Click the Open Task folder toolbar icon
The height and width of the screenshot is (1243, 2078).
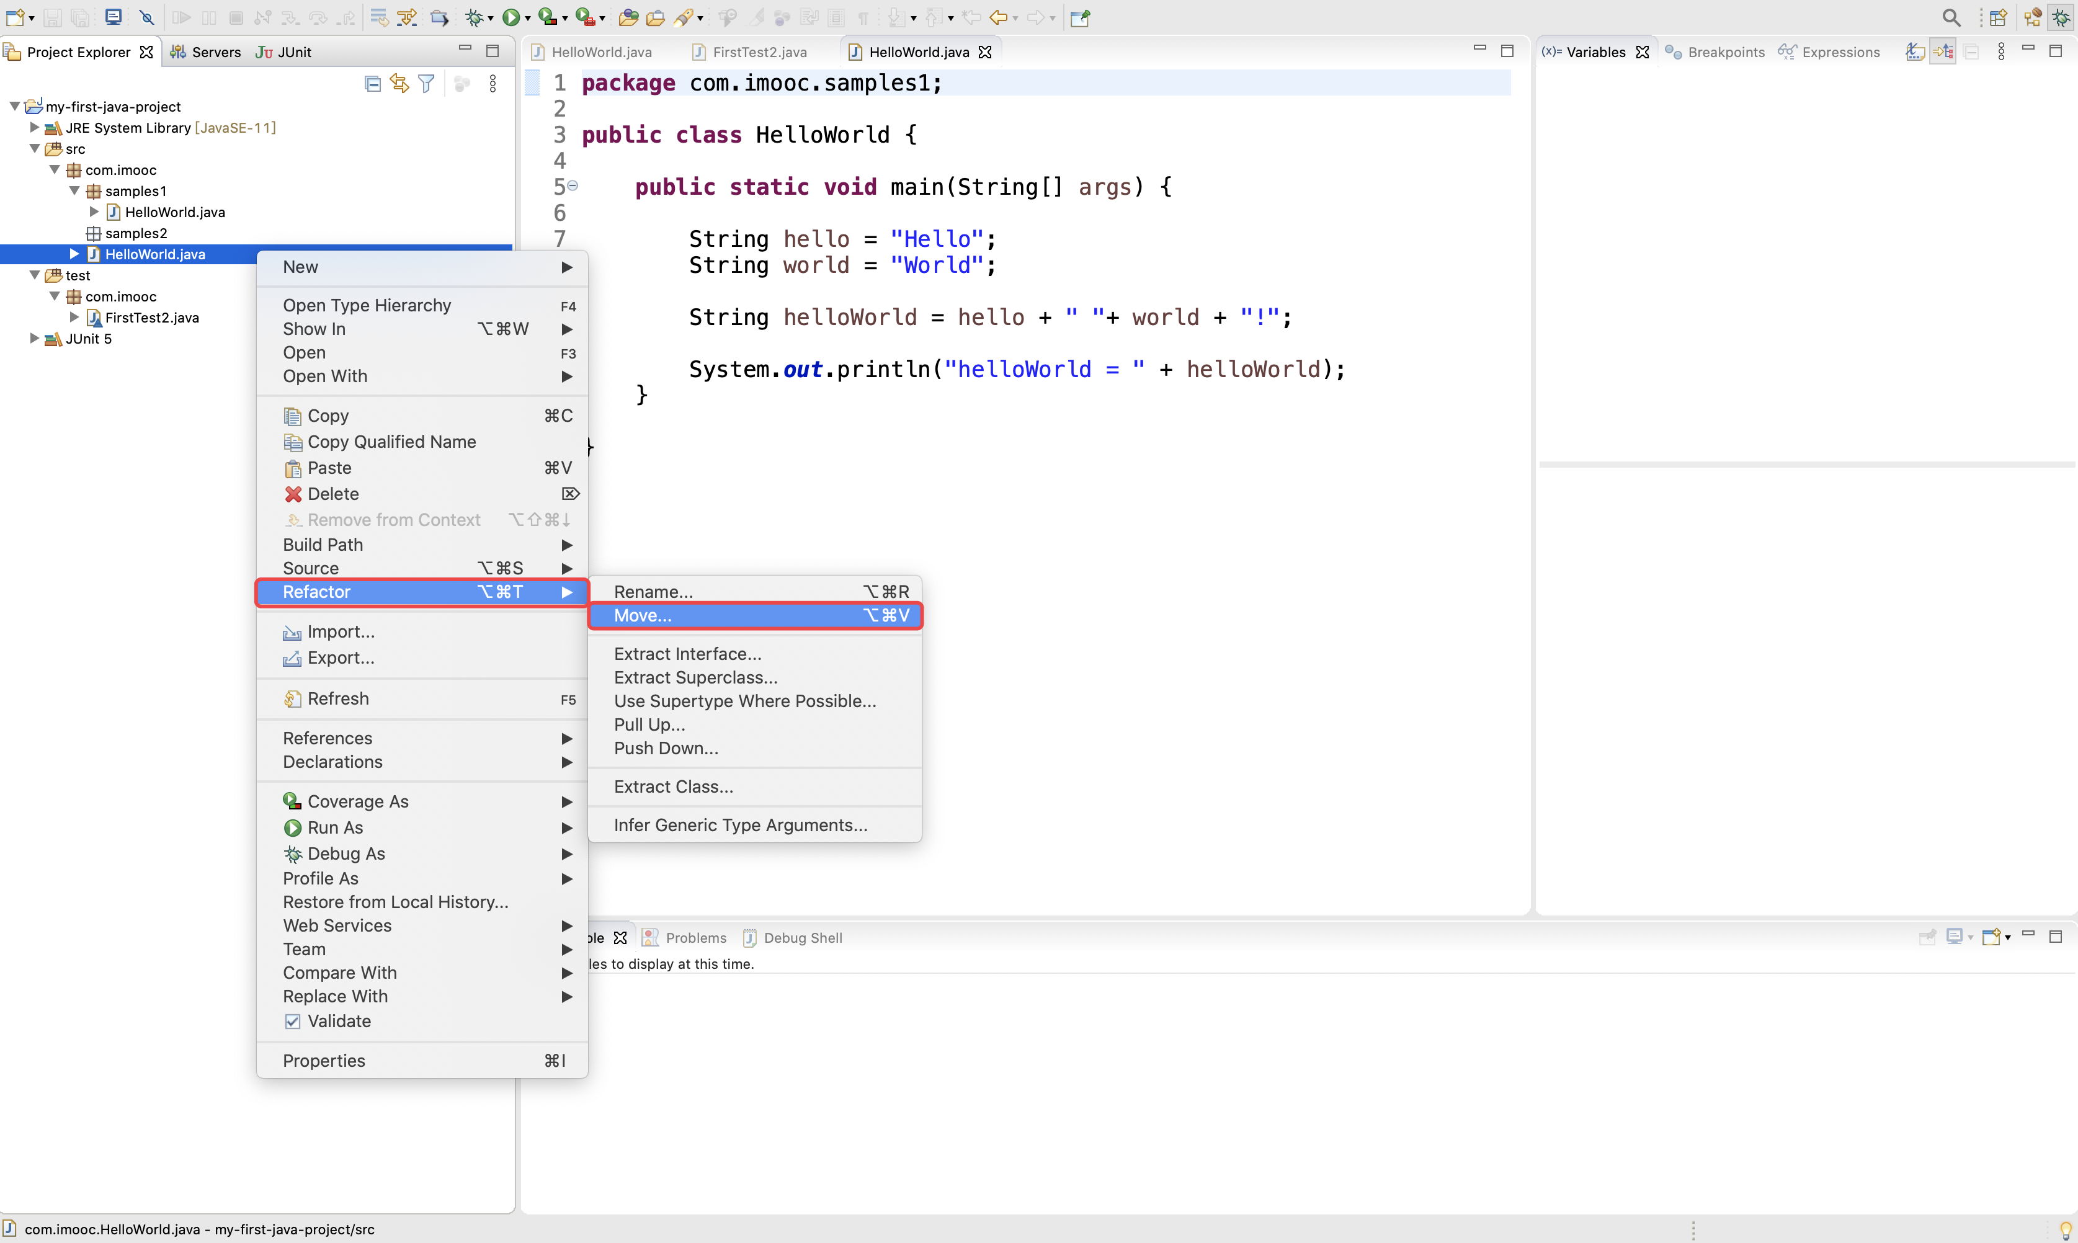(656, 17)
